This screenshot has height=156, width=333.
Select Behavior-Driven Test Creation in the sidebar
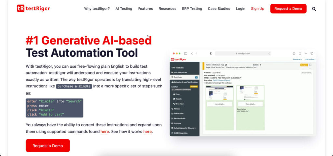(x=185, y=82)
